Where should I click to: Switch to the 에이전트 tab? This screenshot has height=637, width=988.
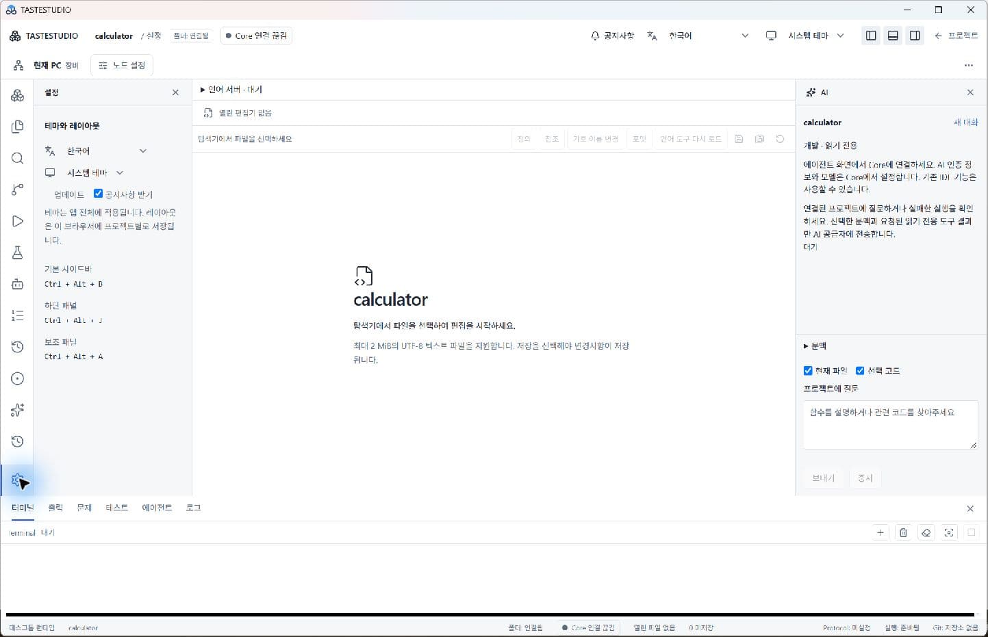click(x=157, y=508)
